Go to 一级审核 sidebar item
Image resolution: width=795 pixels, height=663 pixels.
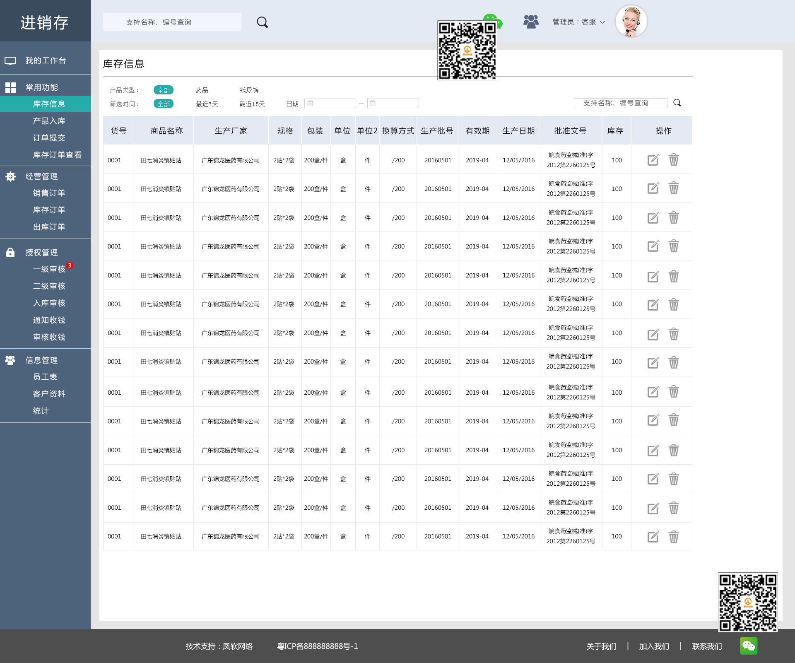click(x=49, y=269)
